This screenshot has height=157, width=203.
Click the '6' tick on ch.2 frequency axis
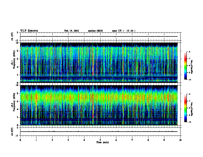(18, 101)
